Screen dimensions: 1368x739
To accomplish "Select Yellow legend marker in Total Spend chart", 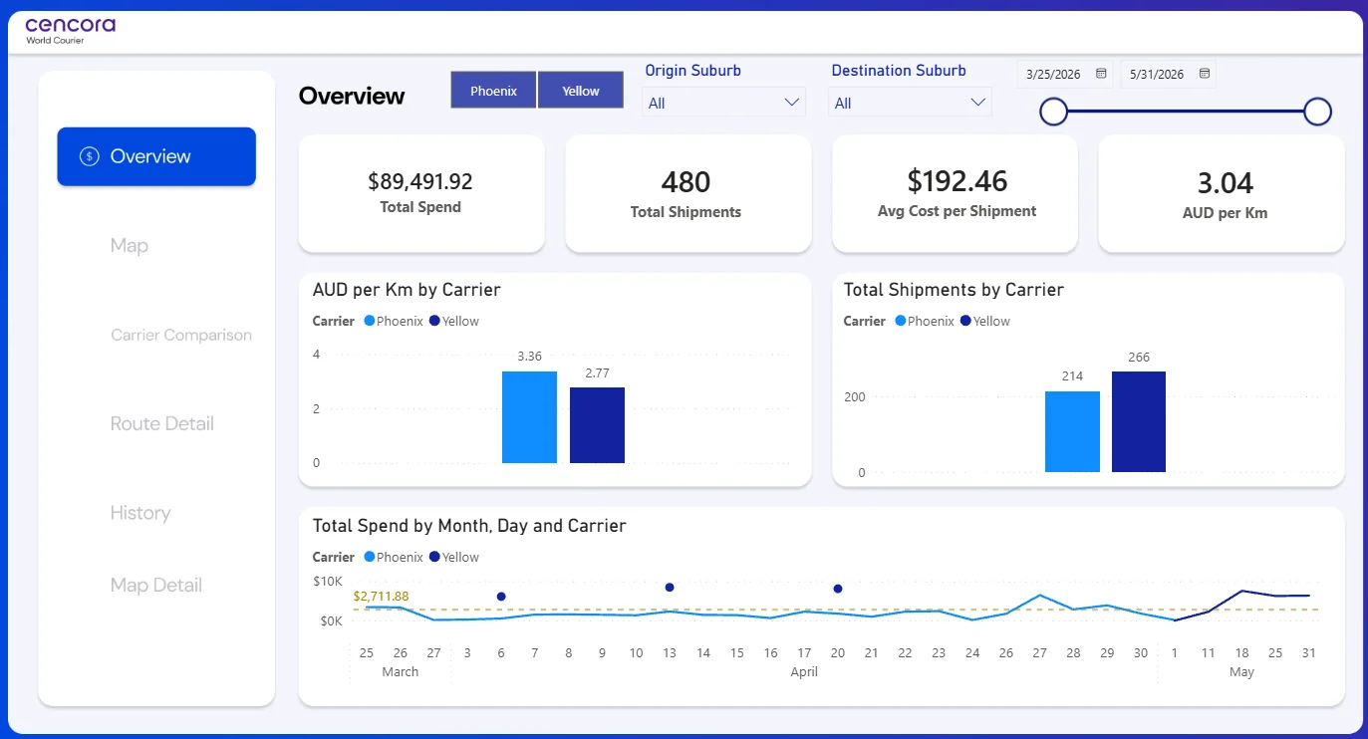I will click(434, 557).
